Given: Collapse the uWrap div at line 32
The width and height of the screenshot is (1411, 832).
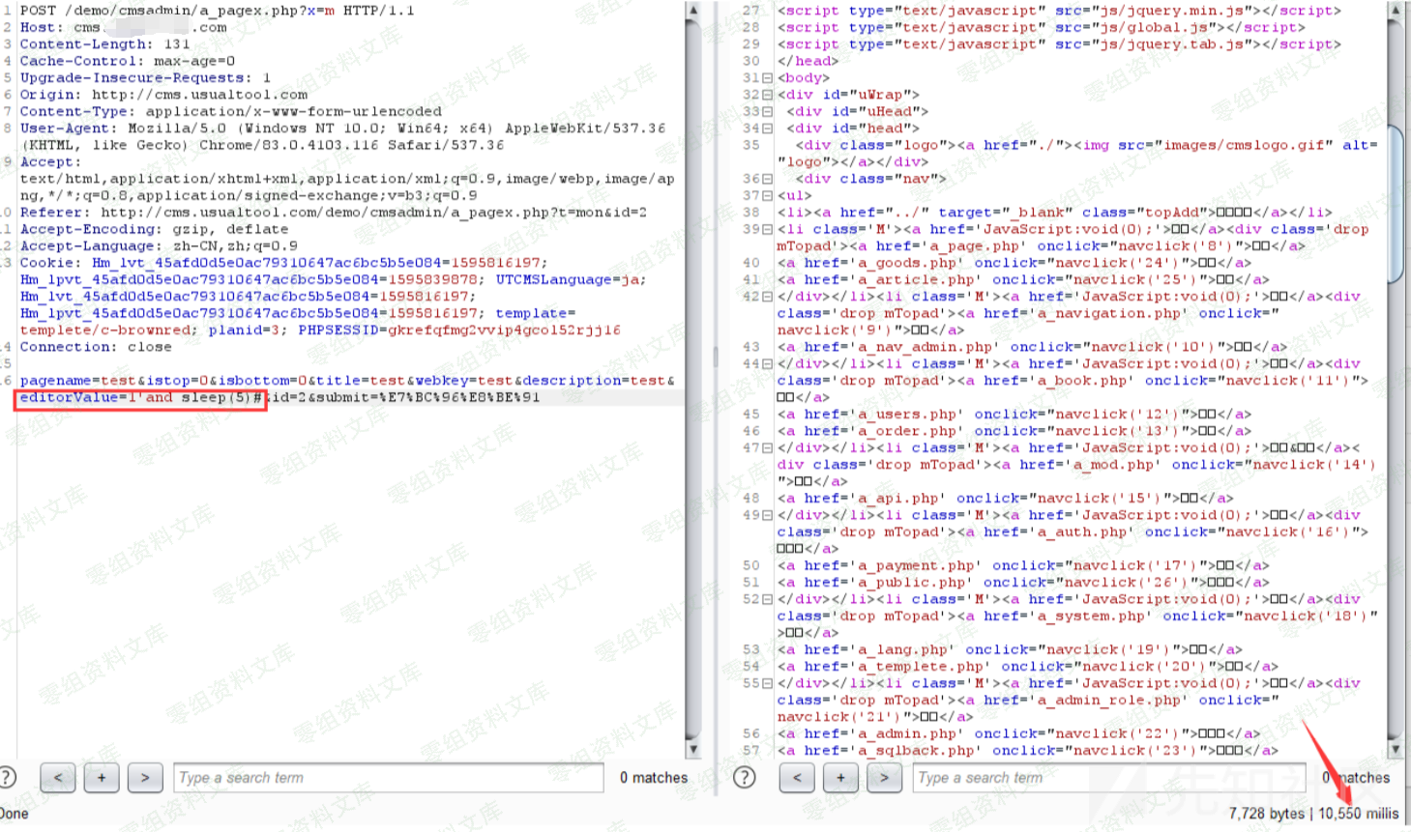Looking at the screenshot, I should tap(767, 95).
